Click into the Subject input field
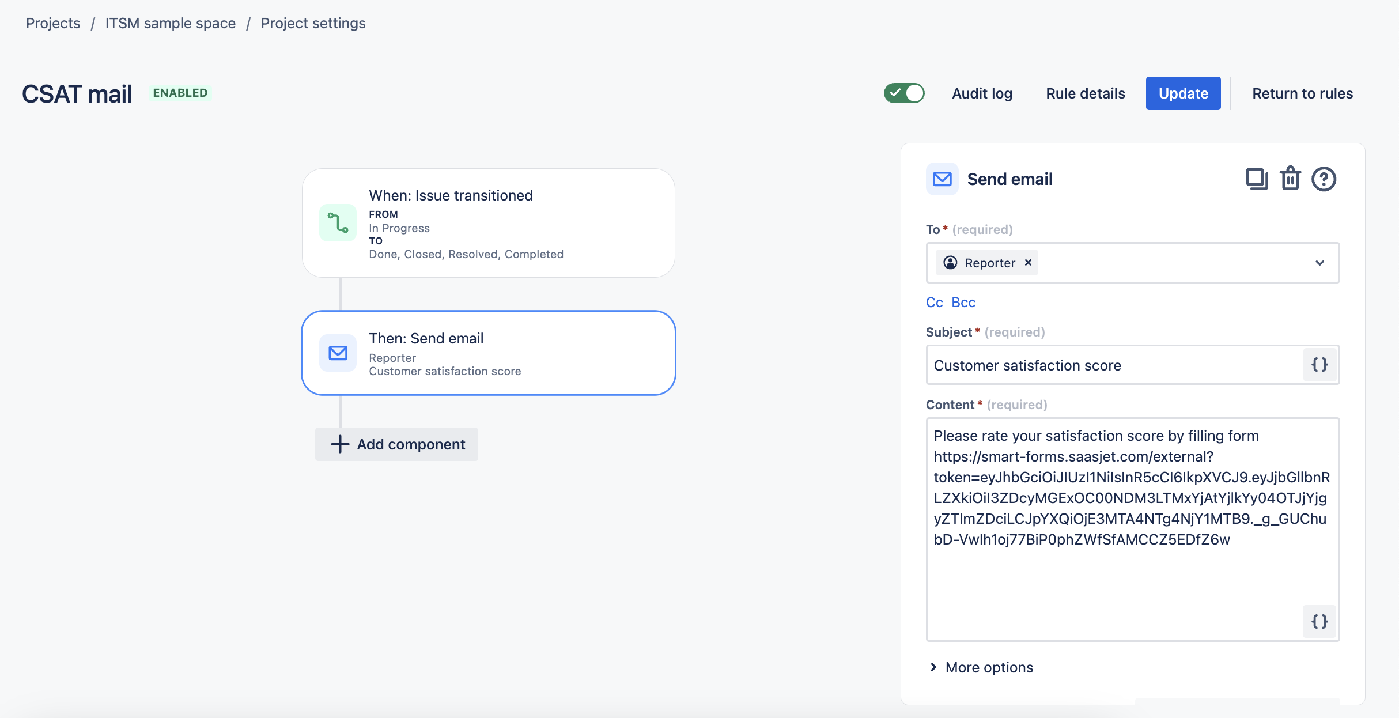 [1112, 365]
